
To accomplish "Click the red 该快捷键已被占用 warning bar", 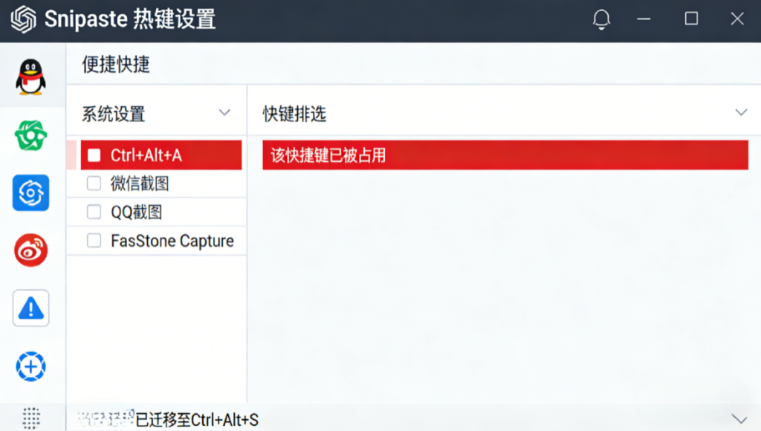I will click(x=505, y=155).
